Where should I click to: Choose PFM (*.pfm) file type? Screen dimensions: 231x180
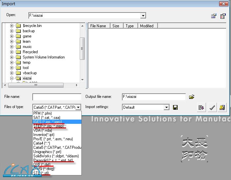(57, 113)
